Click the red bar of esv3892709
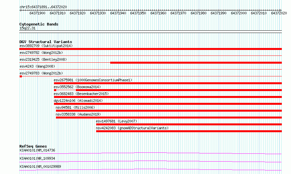Screen dimensions: 291x174 click(150, 49)
